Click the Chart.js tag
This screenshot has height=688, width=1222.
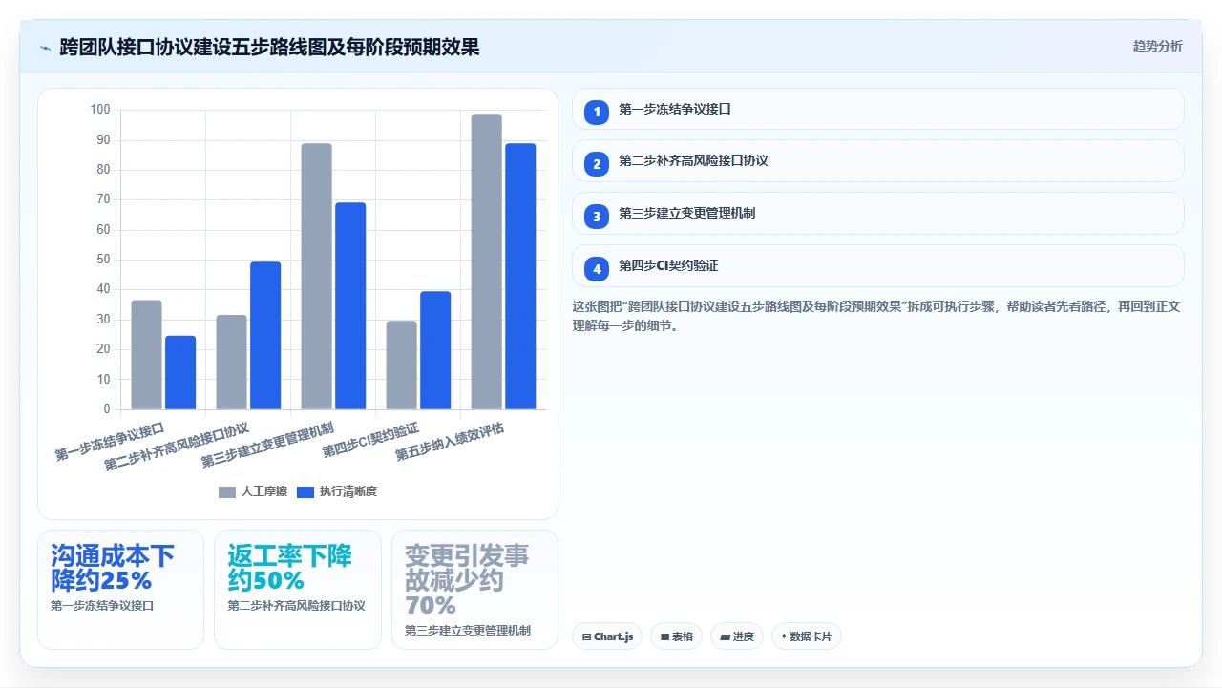tap(607, 636)
